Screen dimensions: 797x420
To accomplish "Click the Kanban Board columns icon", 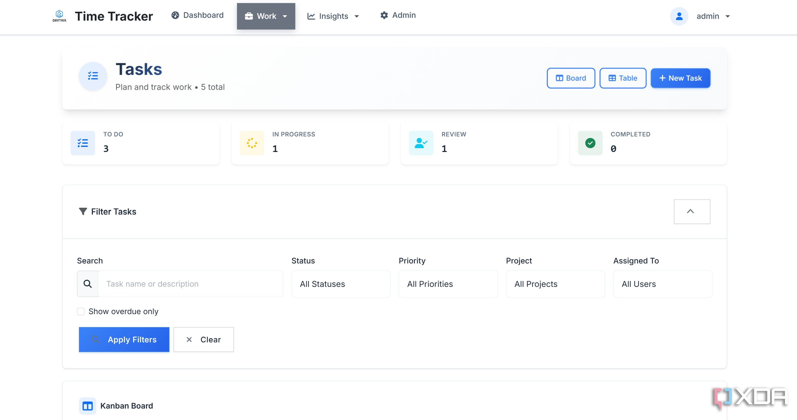I will pos(88,406).
